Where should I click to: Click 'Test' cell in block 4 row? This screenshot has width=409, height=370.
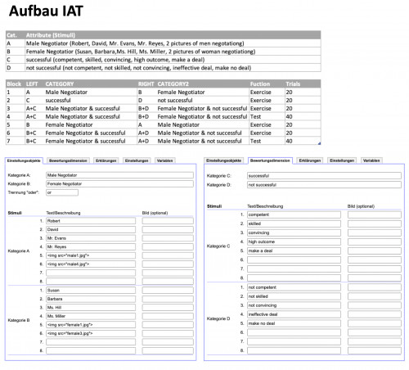[255, 116]
